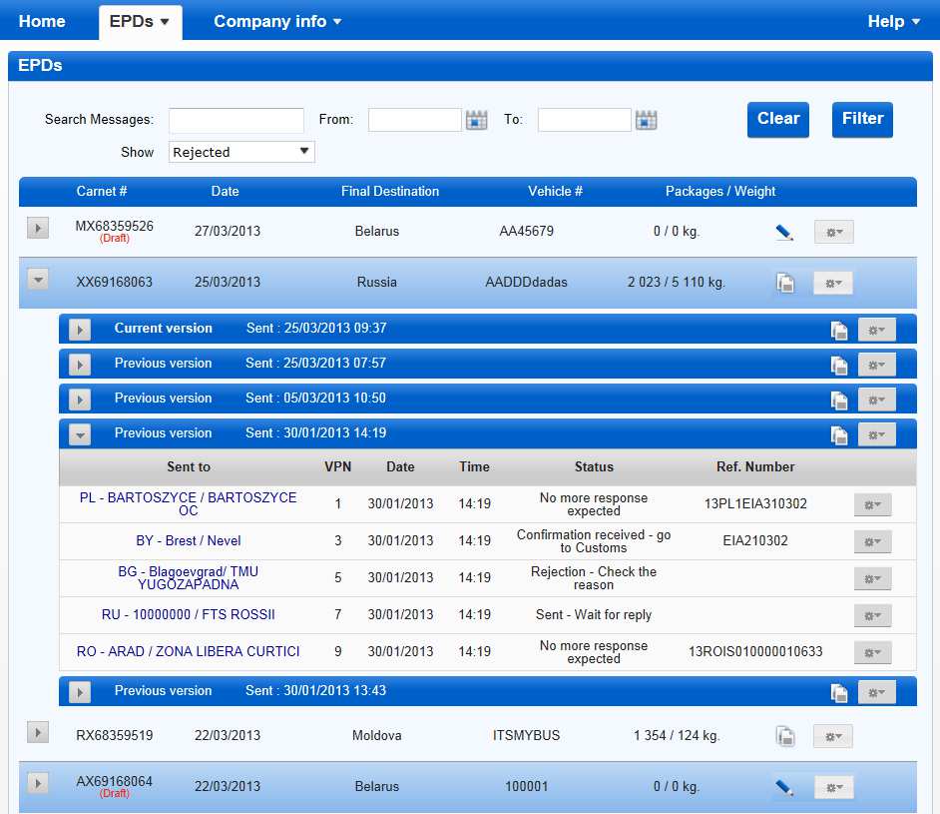Expand Previous version sent 30/01/2013 13:43
This screenshot has height=814, width=940.
pyautogui.click(x=80, y=692)
